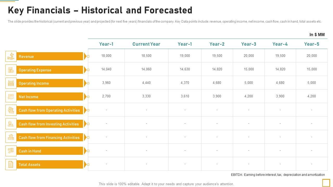Image resolution: width=333 pixels, height=187 pixels.
Task: Click the Cash flow from Financing Activities icon
Action: tap(11, 137)
